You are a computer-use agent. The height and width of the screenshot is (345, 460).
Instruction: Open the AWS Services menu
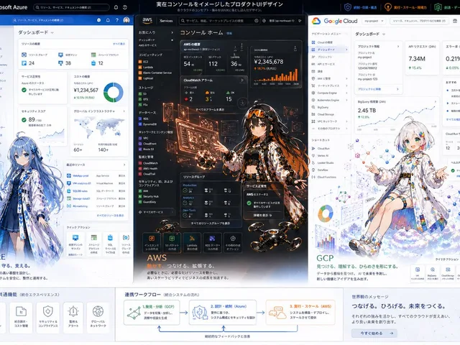(x=166, y=21)
